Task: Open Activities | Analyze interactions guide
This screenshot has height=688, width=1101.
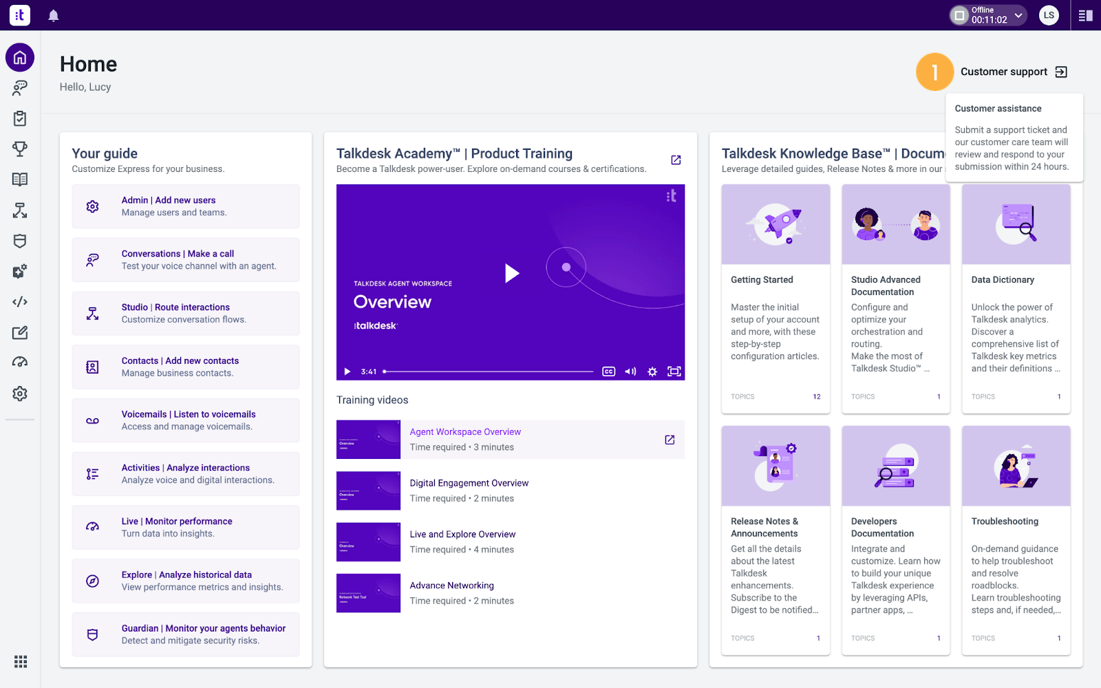Action: click(x=186, y=474)
